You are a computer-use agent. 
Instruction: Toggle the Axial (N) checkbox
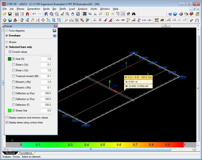13,59
